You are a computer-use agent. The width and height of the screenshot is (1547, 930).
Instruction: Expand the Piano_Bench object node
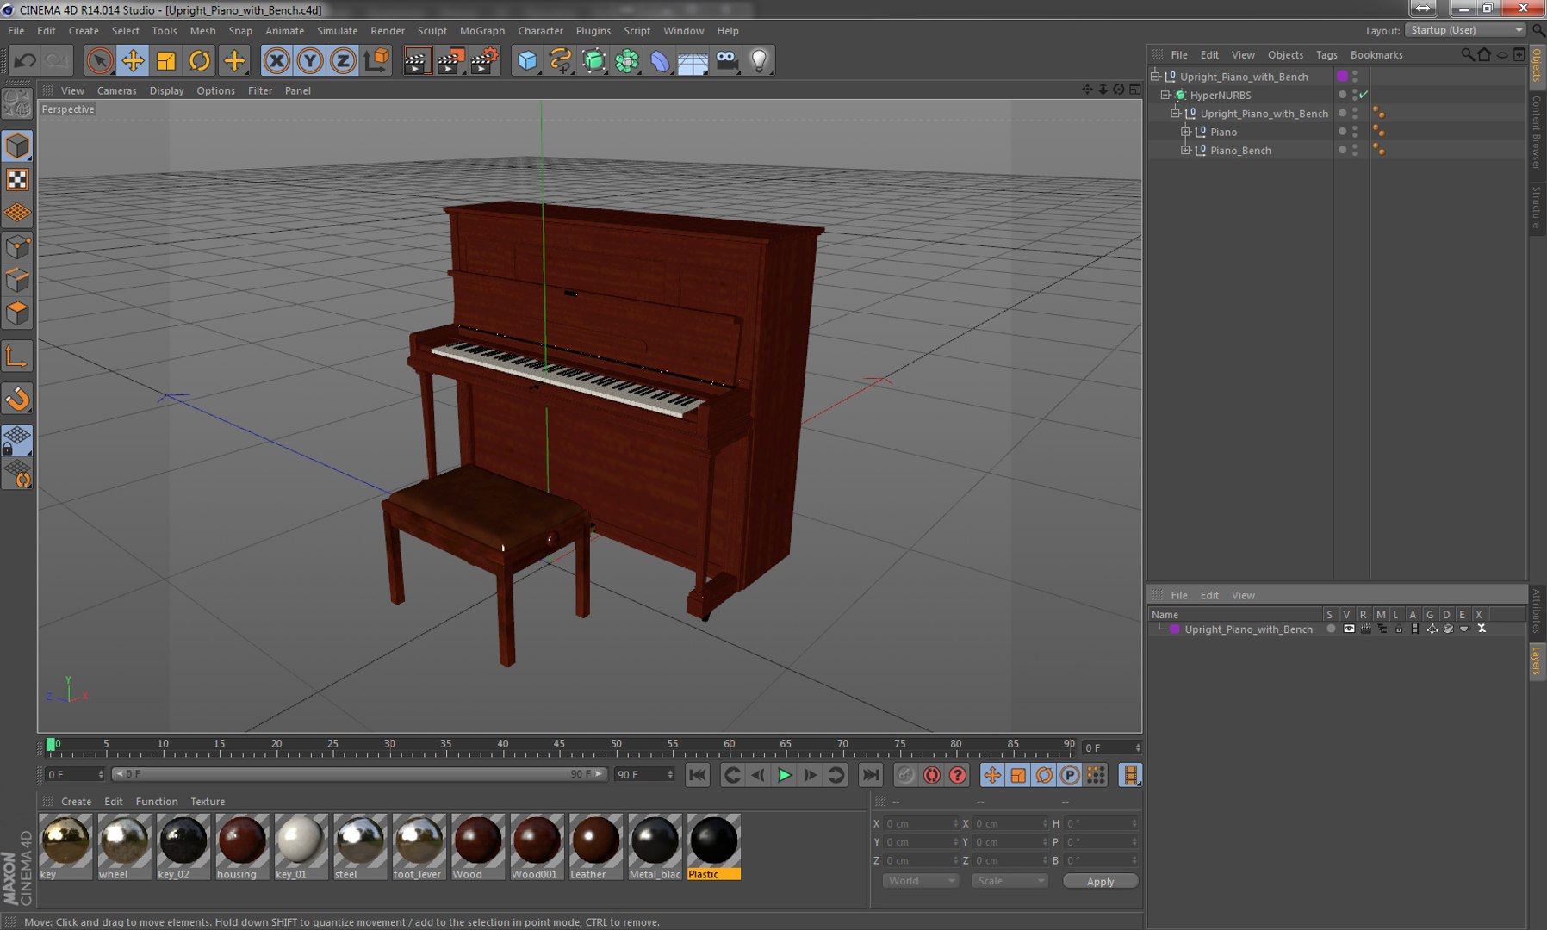tap(1185, 150)
